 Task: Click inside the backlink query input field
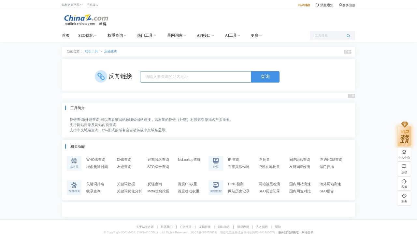pos(195,77)
